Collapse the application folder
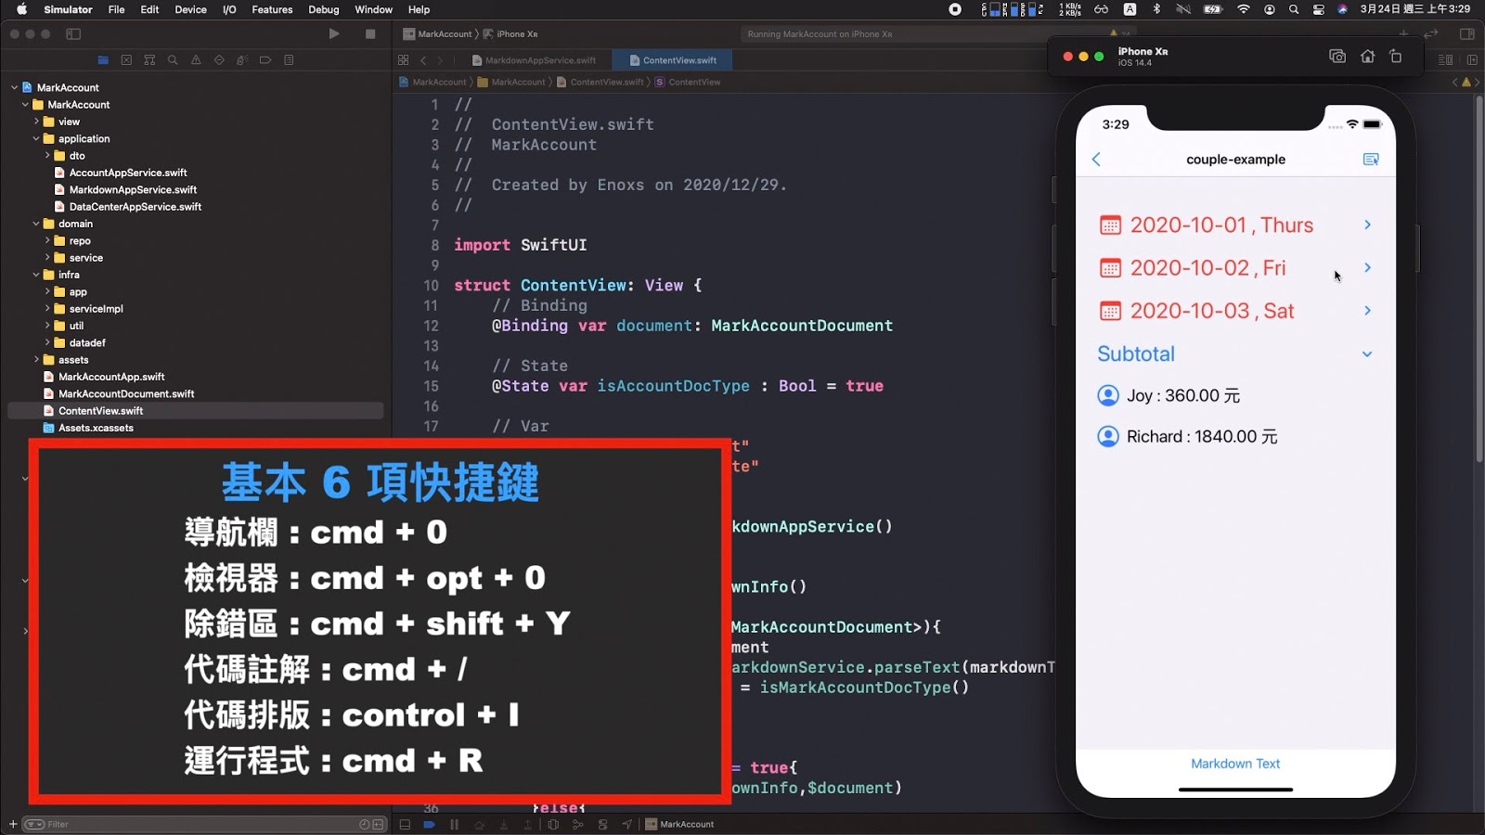Viewport: 1485px width, 835px height. [x=36, y=139]
